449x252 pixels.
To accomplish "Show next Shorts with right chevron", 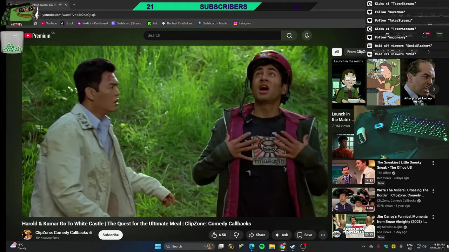I will coord(434,89).
